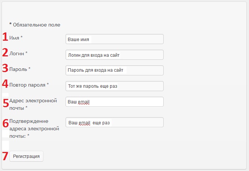The width and height of the screenshot is (249, 171).
Task: Select the "Тот же пароль еще раз" field
Action: 114,86
